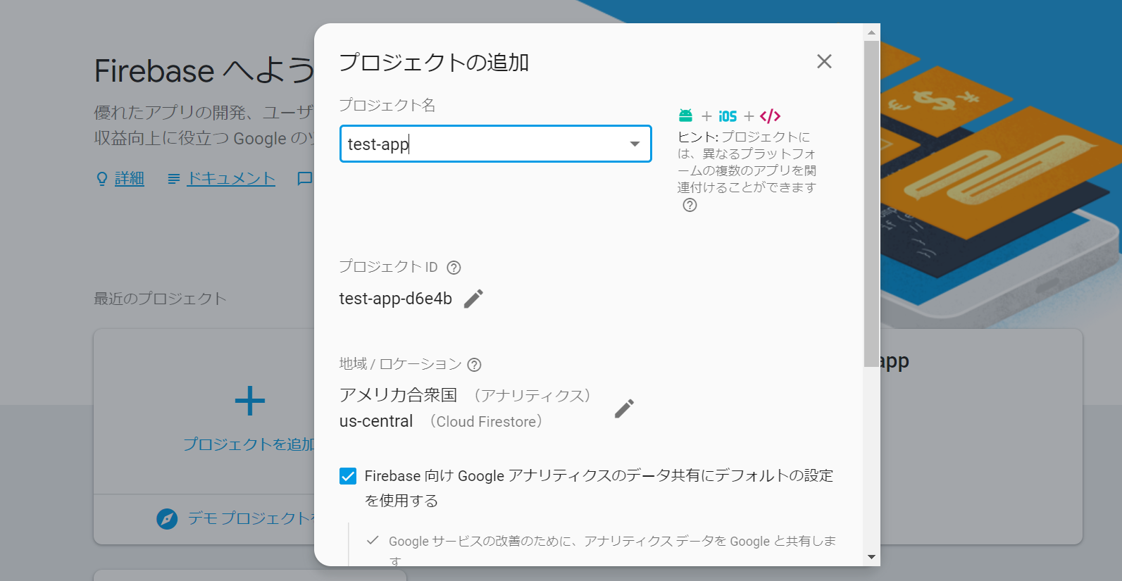
Task: Open the 詳細 link on background page
Action: tap(130, 179)
